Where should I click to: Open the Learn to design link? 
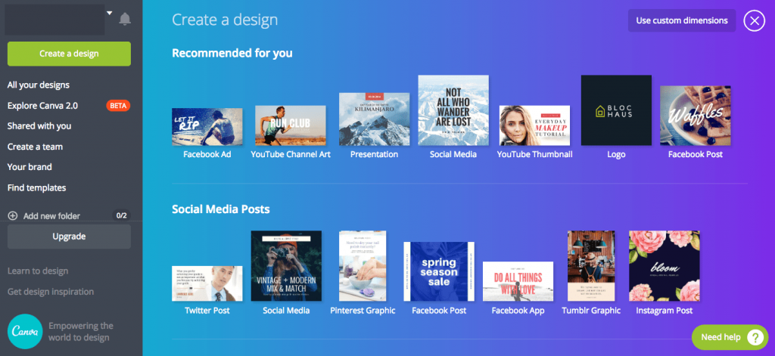38,271
